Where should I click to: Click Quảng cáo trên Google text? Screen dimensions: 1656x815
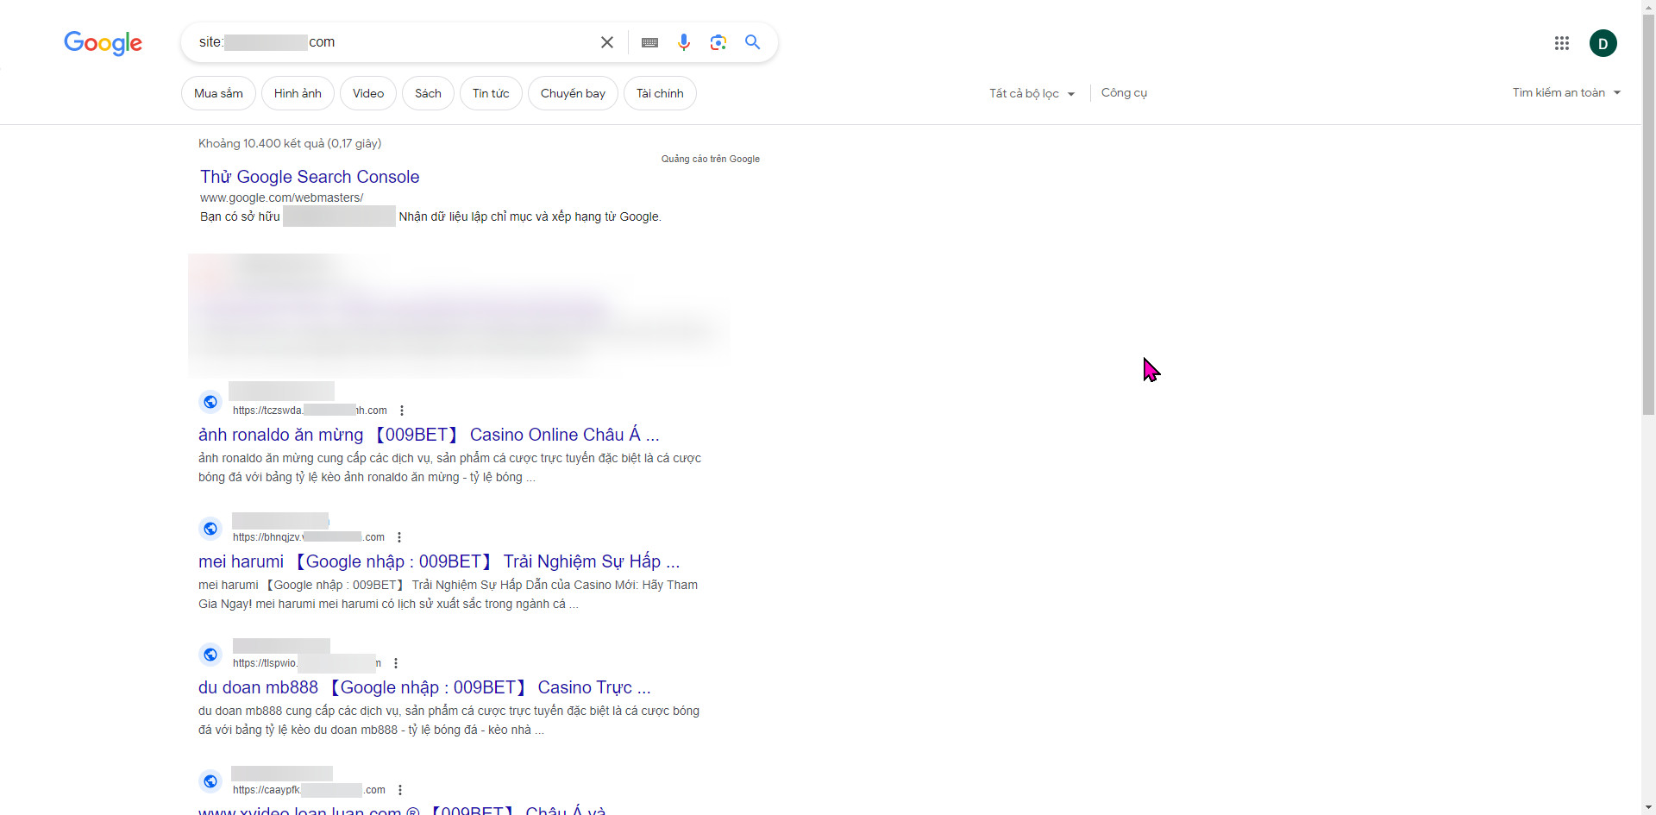pos(711,159)
